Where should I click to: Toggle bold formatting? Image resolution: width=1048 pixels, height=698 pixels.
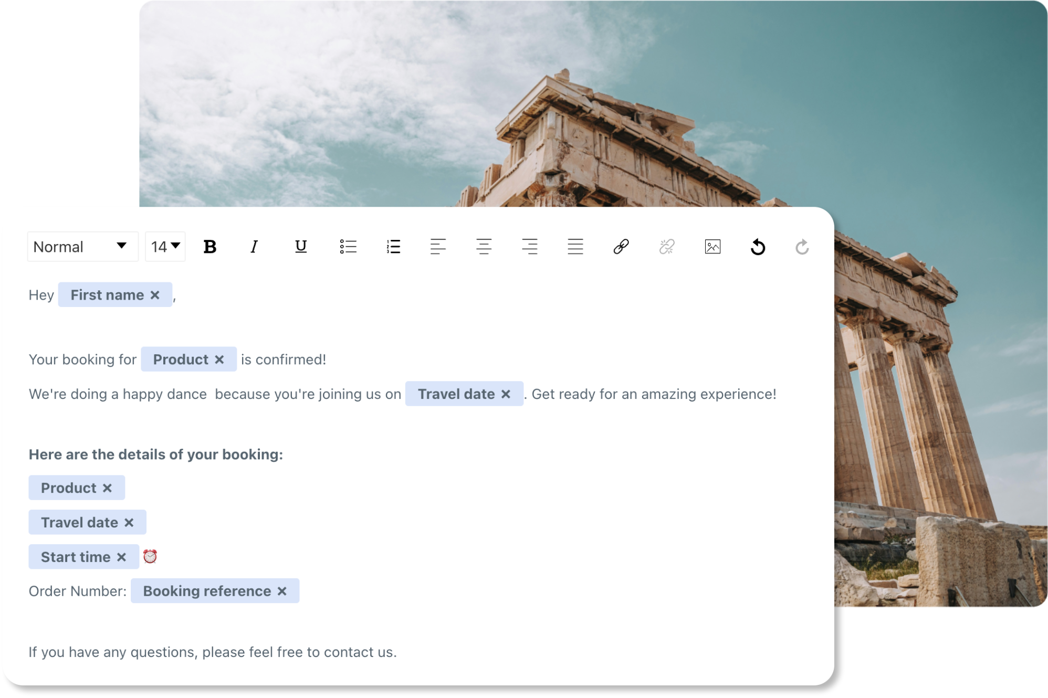pos(209,247)
